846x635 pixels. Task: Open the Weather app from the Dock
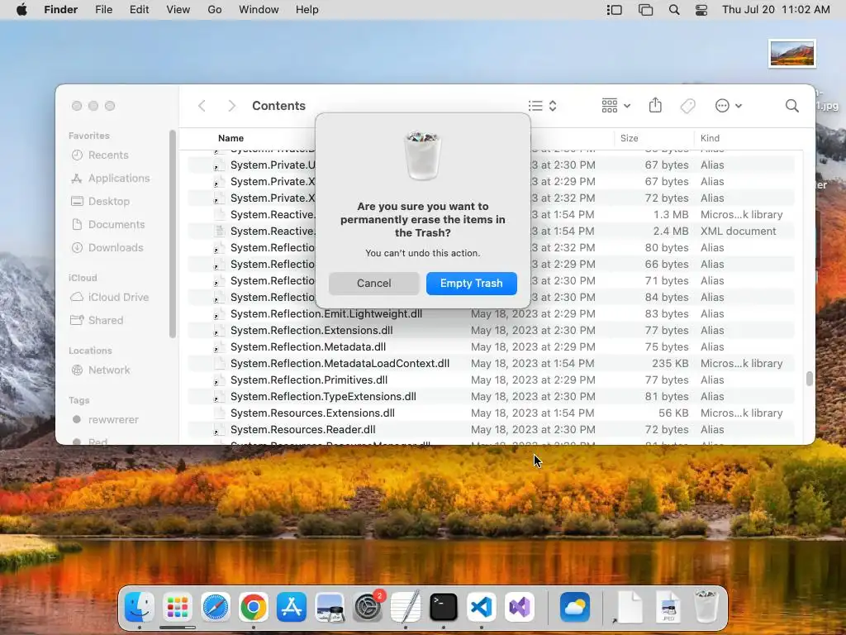click(575, 608)
